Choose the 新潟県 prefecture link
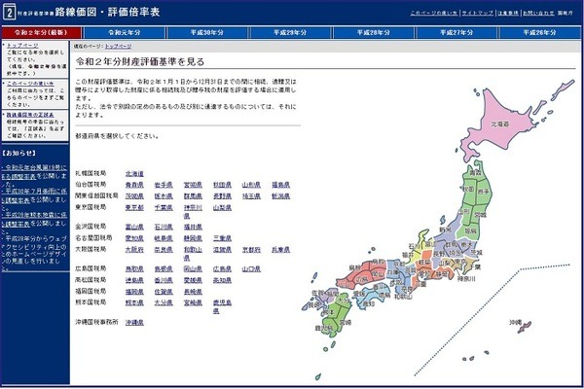584x389 pixels. [281, 196]
